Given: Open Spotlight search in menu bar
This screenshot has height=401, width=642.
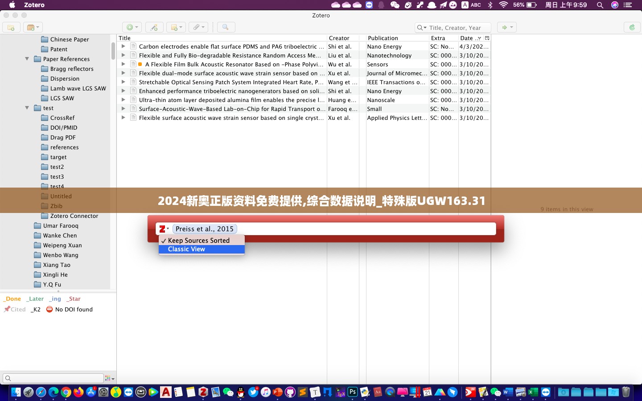Looking at the screenshot, I should coord(600,5).
